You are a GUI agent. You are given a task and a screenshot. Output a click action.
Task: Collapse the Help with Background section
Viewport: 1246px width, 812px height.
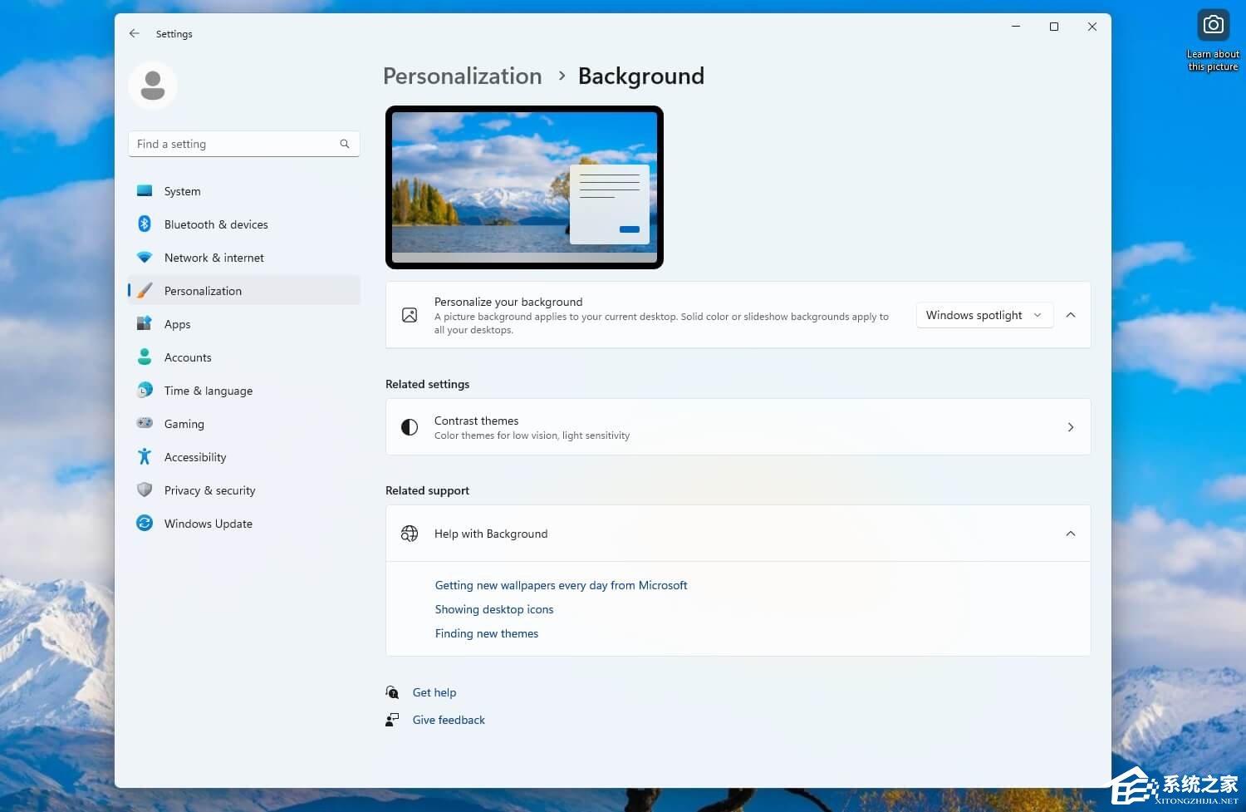point(1071,534)
